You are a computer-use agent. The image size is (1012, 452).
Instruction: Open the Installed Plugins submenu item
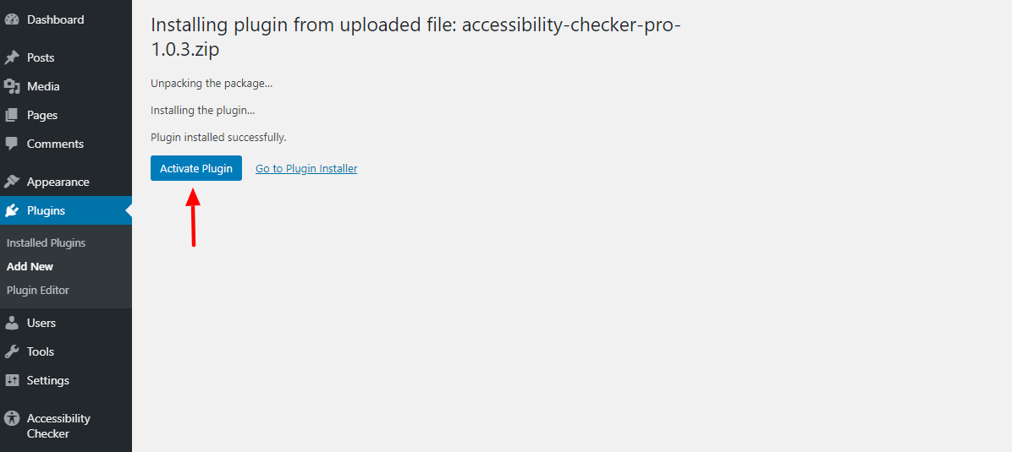(x=46, y=243)
